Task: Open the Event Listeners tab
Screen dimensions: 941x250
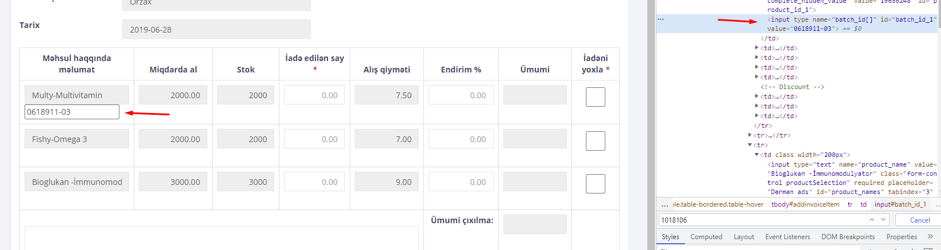Action: 787,237
